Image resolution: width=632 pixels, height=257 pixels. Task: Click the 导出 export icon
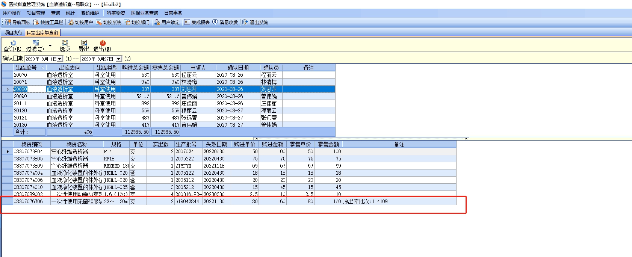(84, 43)
